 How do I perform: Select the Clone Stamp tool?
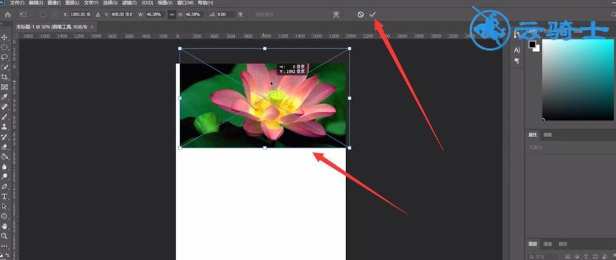5,127
